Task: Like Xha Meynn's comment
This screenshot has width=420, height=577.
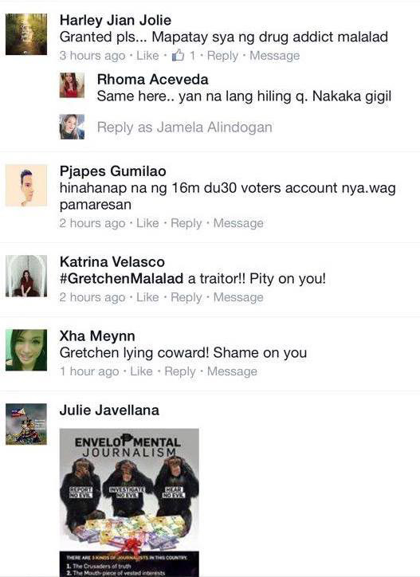Action: coord(141,371)
